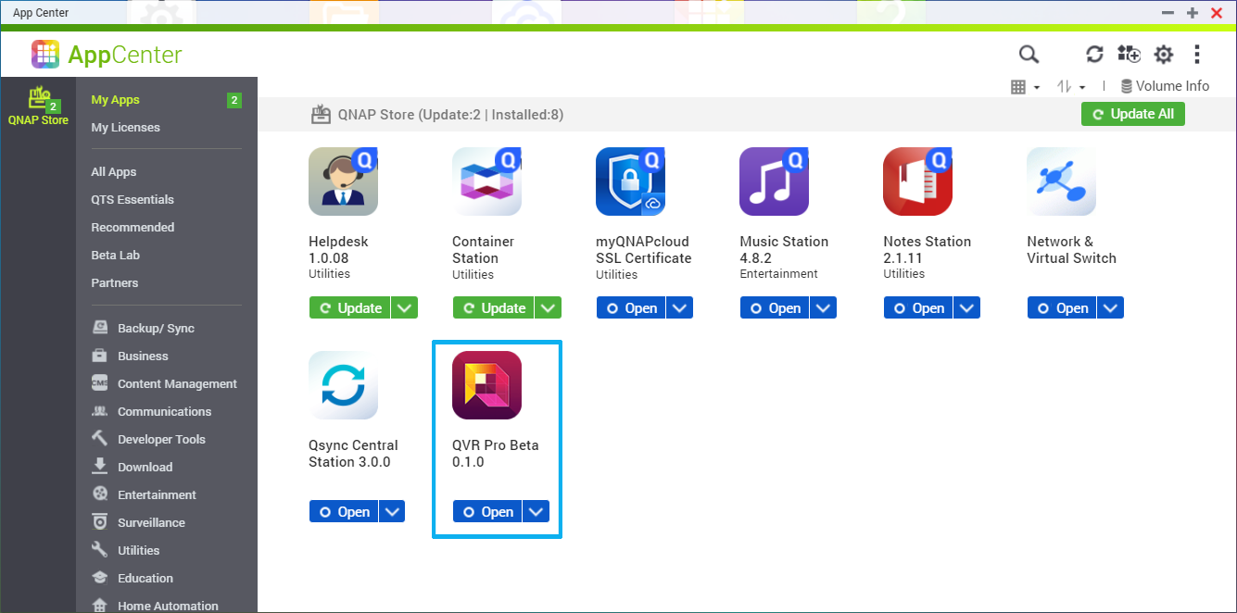
Task: Select Entertainment category
Action: pyautogui.click(x=145, y=495)
